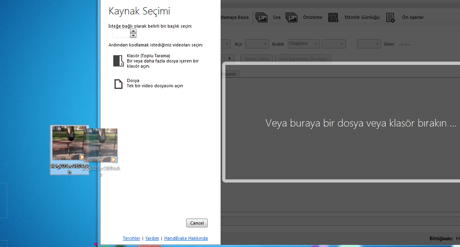Select the 'Tek bir video dosyasını açın' option

point(155,86)
